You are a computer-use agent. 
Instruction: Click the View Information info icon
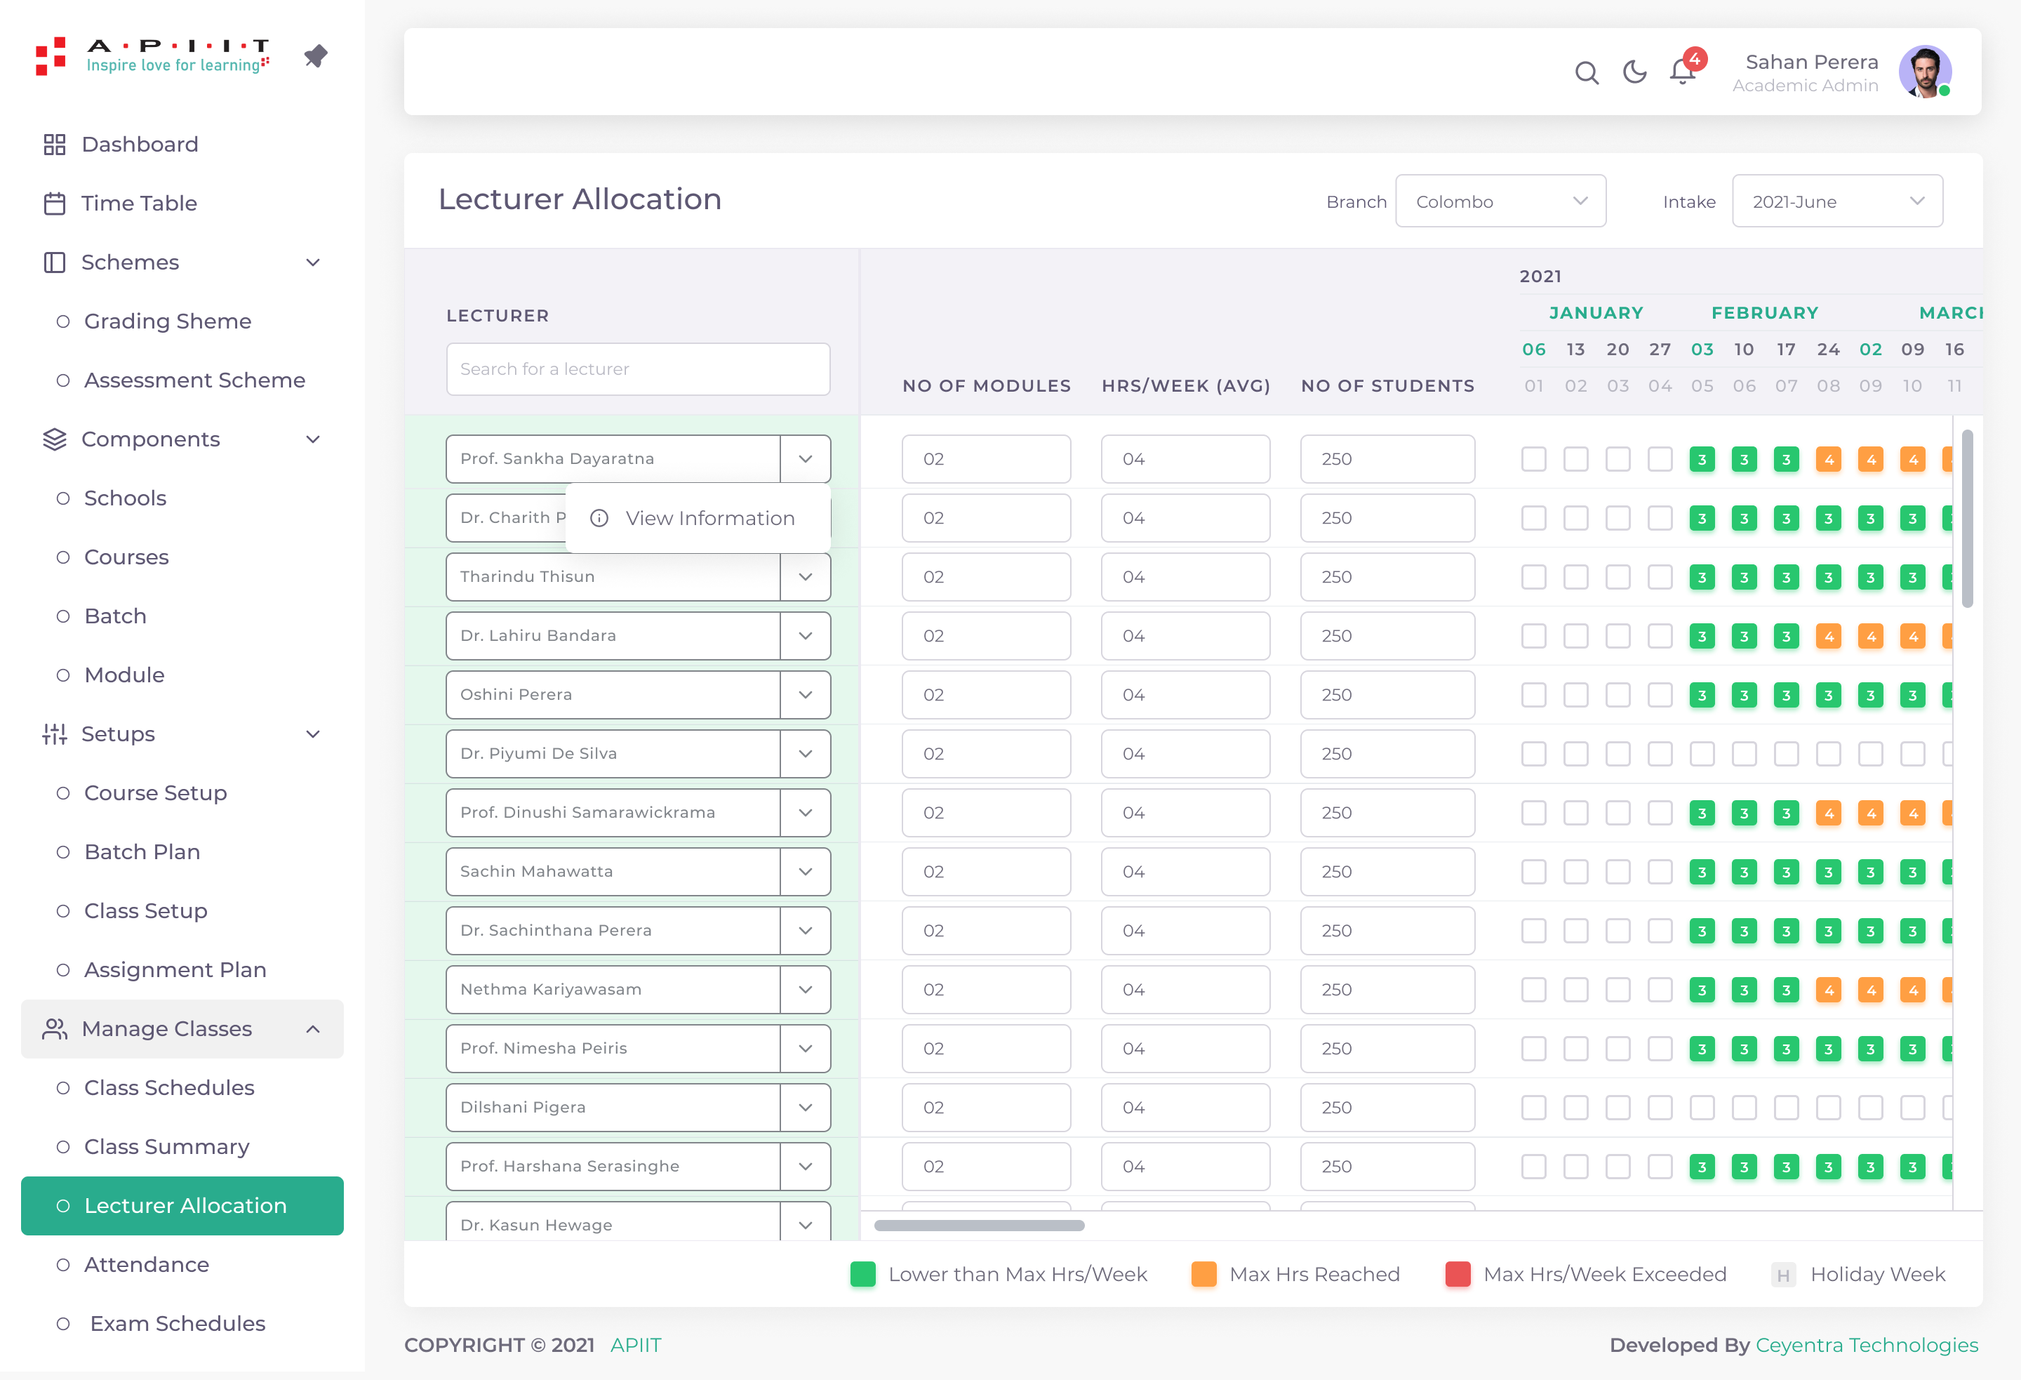tap(599, 519)
